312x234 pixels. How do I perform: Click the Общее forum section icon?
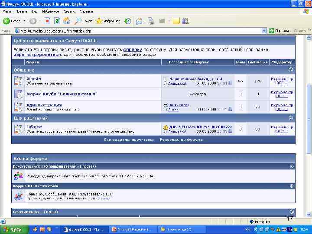coord(18,129)
